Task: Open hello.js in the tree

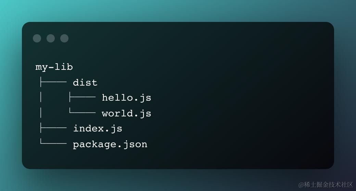Action: pos(126,98)
